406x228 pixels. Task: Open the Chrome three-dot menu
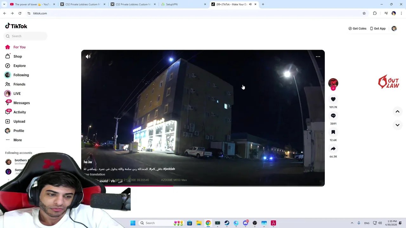tap(401, 13)
